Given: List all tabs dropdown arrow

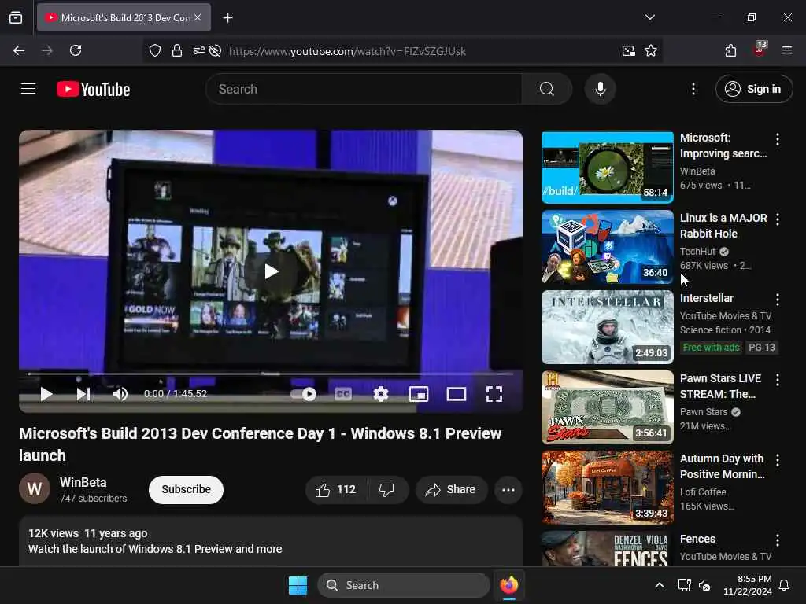Looking at the screenshot, I should [649, 17].
